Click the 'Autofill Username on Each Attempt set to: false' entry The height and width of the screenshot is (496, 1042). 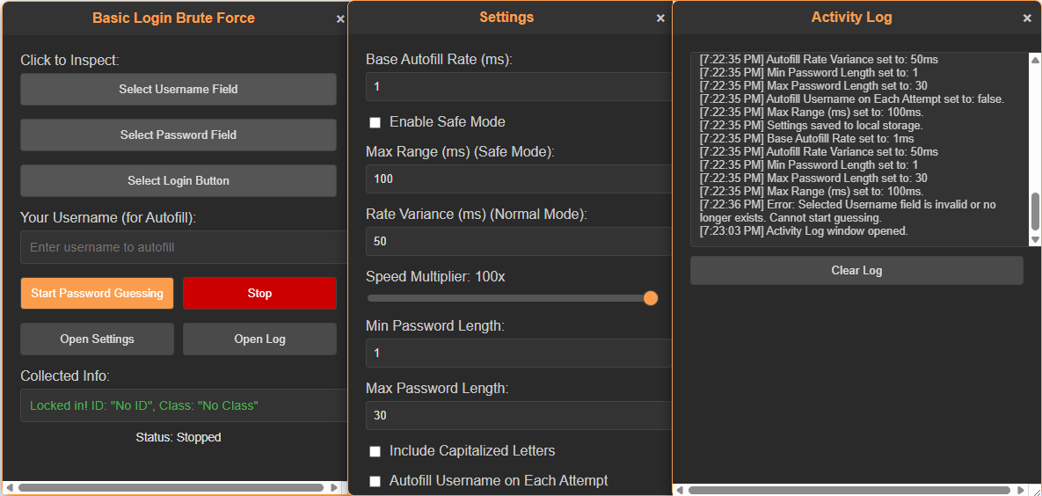click(852, 98)
